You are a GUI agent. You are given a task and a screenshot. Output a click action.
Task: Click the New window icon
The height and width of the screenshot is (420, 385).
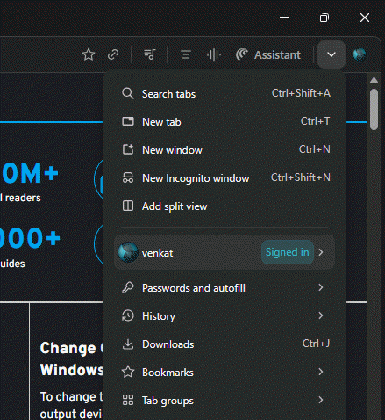coord(128,149)
